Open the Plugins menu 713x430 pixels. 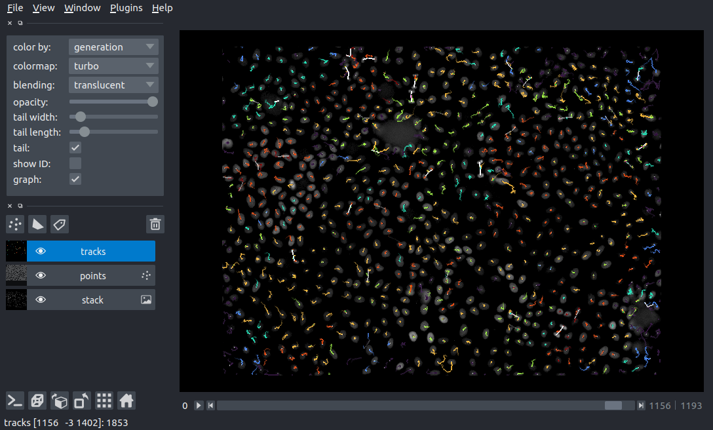pos(126,8)
